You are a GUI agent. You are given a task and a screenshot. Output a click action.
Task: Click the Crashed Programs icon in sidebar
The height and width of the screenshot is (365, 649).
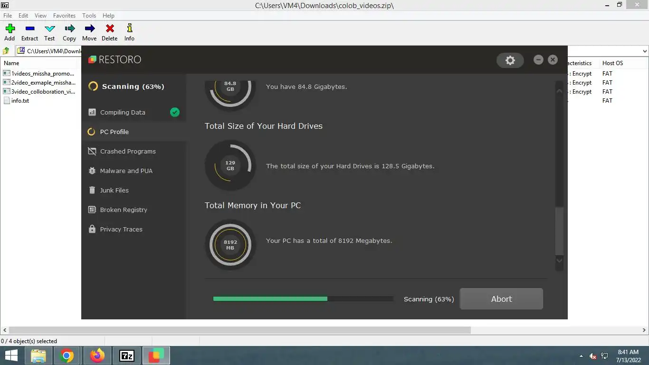pyautogui.click(x=92, y=151)
